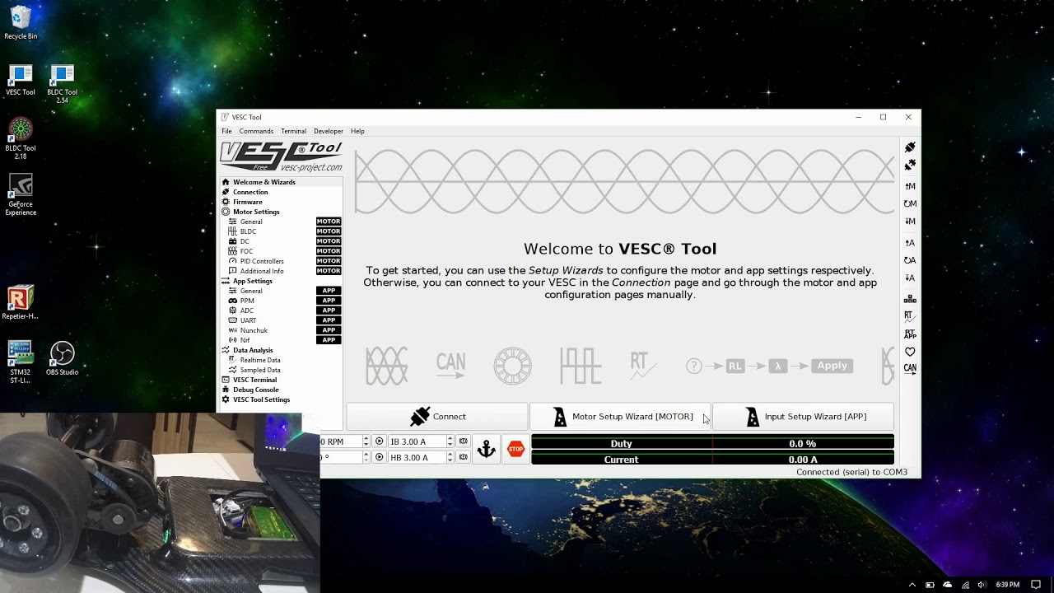Click the brake icon next to IB 3.00 A
This screenshot has height=593, width=1054.
click(x=464, y=441)
